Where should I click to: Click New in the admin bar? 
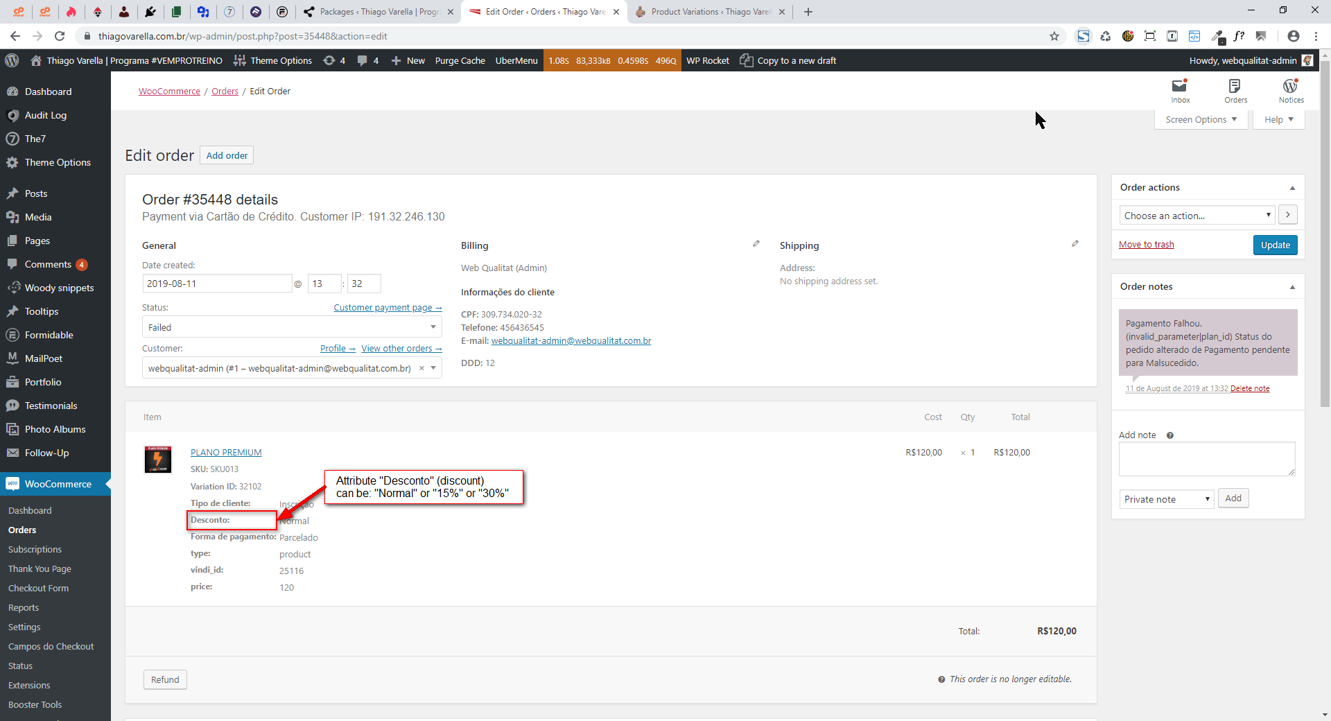[x=408, y=60]
